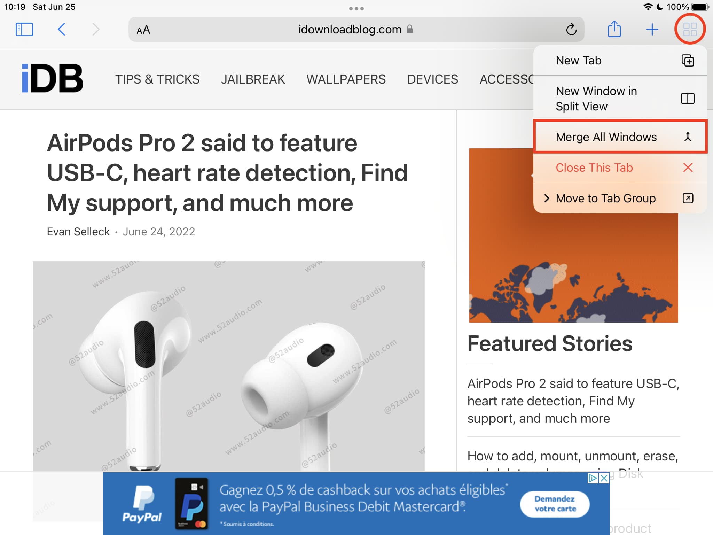Select New Window in Split View
713x535 pixels.
click(620, 98)
